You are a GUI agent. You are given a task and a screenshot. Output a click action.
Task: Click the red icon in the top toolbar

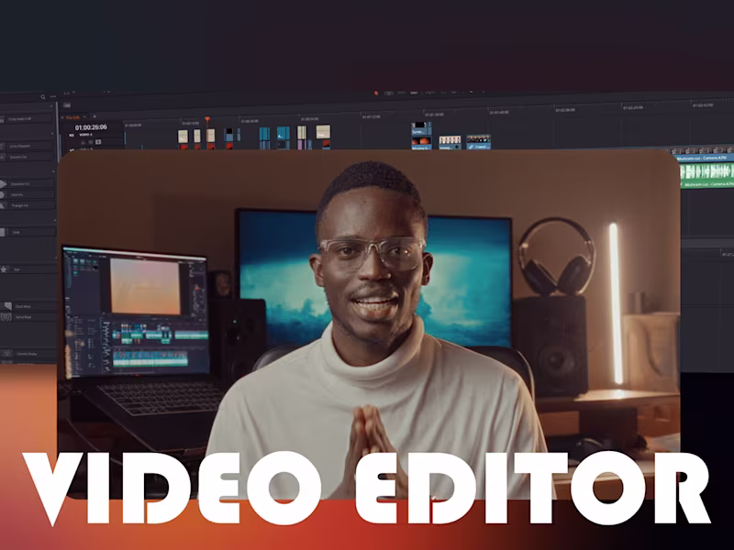click(376, 93)
